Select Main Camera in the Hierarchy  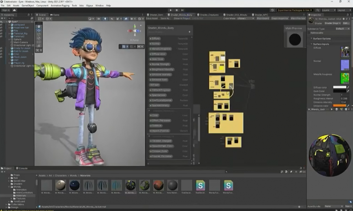tap(21, 42)
